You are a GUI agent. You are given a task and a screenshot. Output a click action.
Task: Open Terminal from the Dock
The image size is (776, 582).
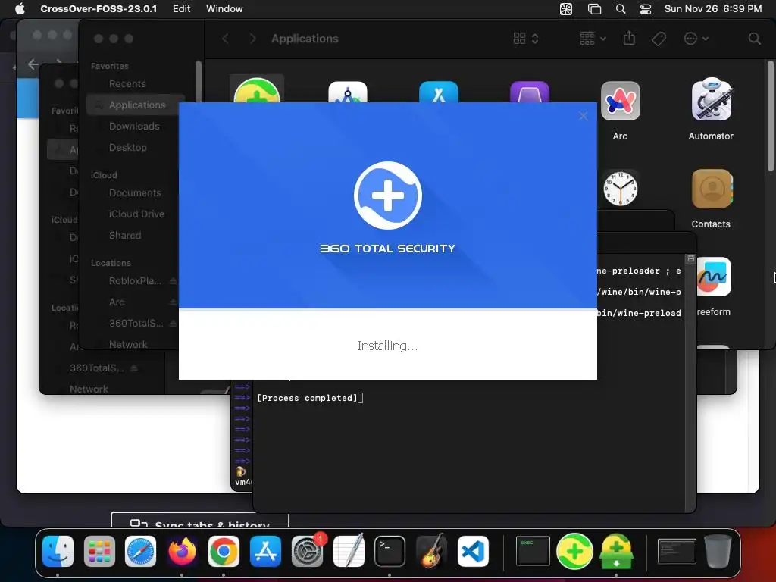(390, 551)
